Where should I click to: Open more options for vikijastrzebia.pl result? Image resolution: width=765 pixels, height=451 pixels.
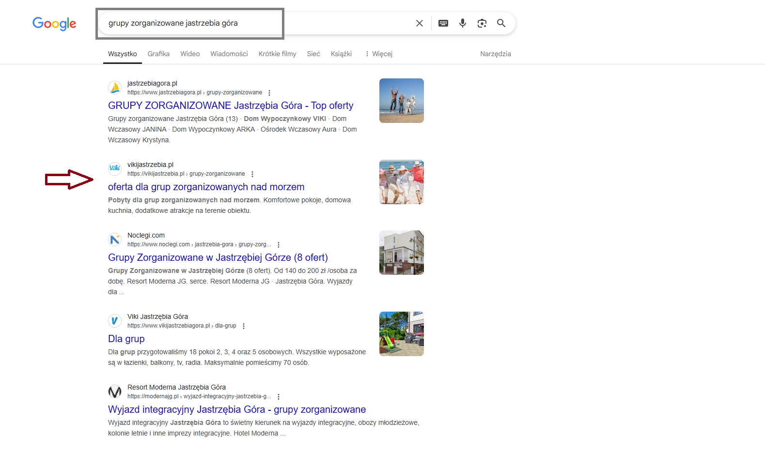[x=252, y=174]
